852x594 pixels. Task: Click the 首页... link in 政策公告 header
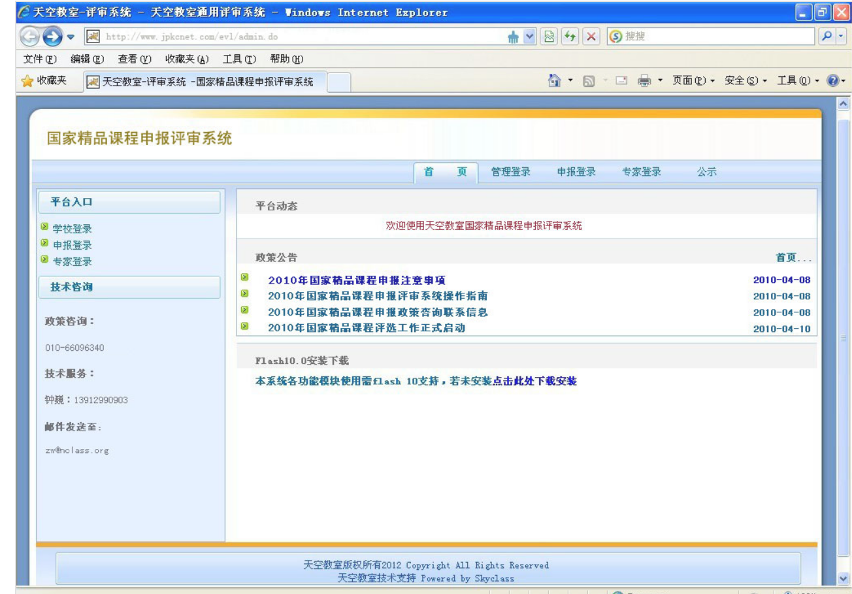[x=793, y=258]
